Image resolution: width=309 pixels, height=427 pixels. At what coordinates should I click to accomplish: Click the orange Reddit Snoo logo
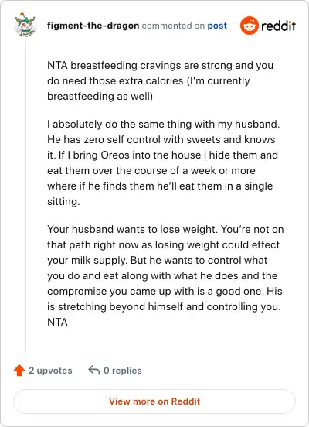tap(250, 26)
